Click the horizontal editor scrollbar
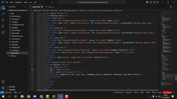Viewport: 177px width, 99px height. pyautogui.click(x=98, y=90)
